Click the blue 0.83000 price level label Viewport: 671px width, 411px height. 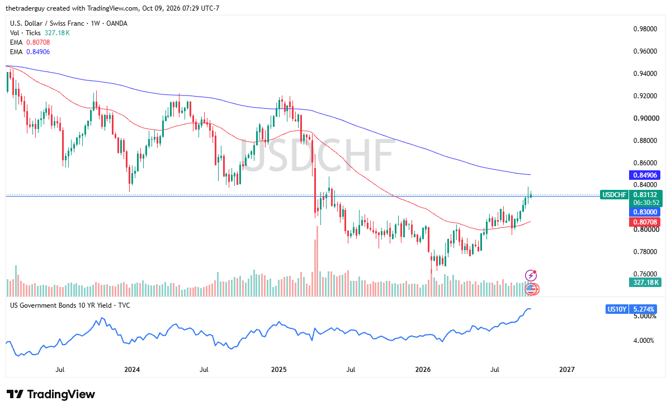pyautogui.click(x=646, y=212)
